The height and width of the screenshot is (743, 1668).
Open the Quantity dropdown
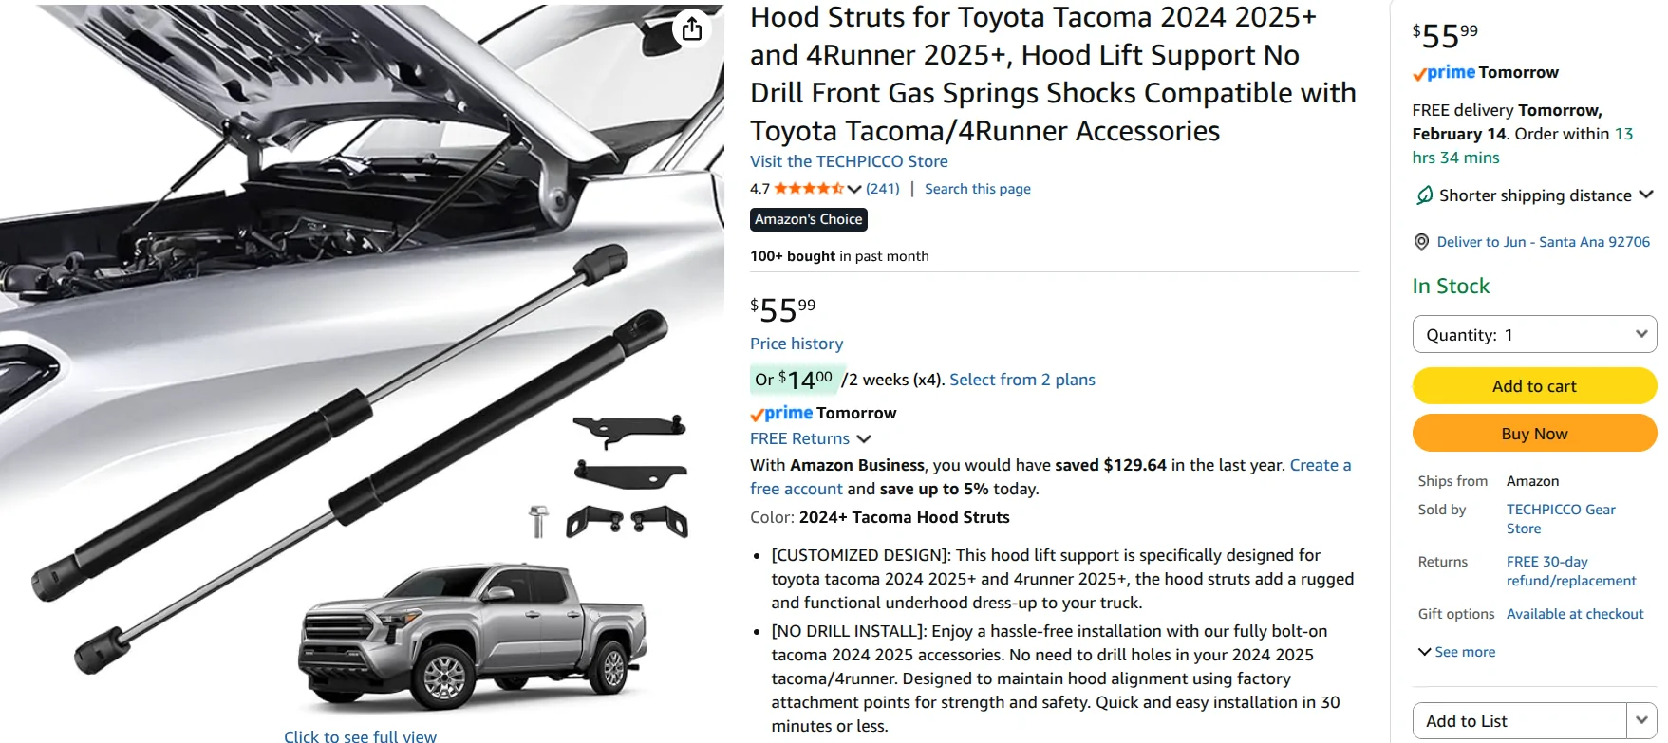tap(1533, 334)
